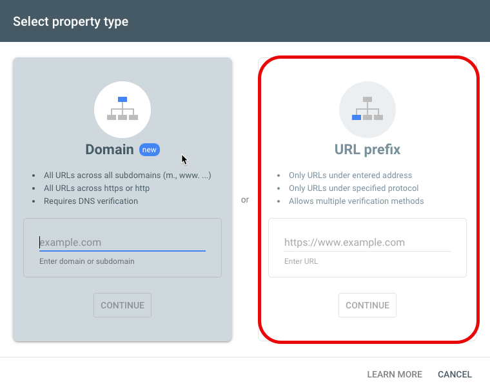
Task: Click "Requires DNS verification" bullet text
Action: 91,201
